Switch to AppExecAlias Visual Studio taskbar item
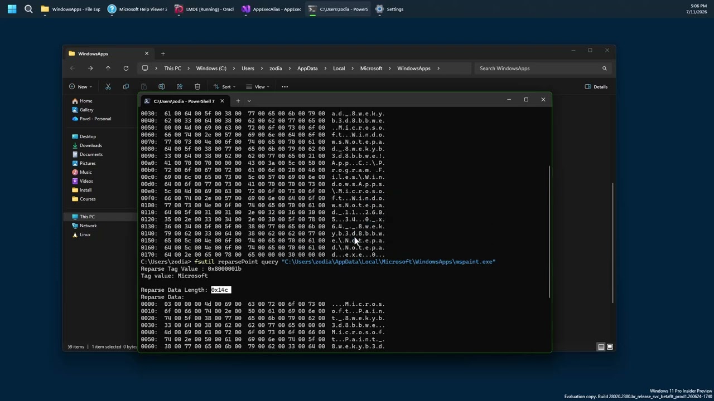 [x=271, y=9]
